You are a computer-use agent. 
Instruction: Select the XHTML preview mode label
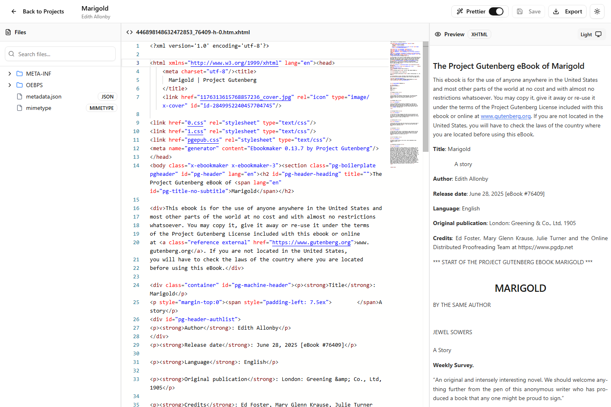tap(479, 34)
